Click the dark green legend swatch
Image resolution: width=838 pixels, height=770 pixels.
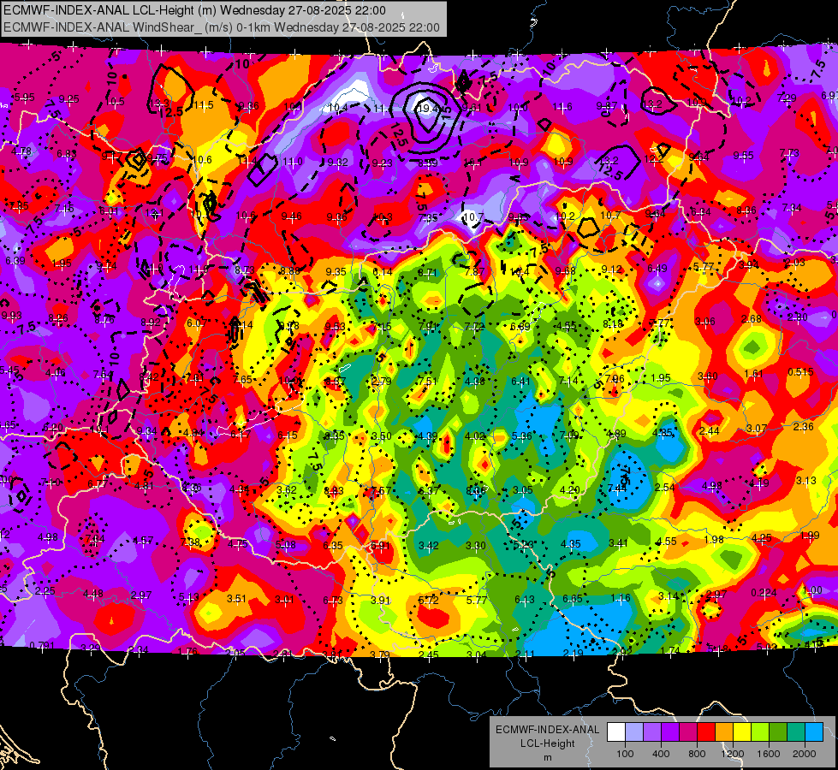tap(778, 732)
